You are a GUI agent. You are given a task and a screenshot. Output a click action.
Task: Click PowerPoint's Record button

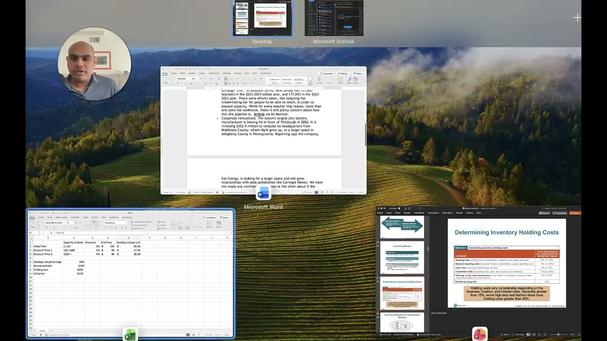coord(544,213)
